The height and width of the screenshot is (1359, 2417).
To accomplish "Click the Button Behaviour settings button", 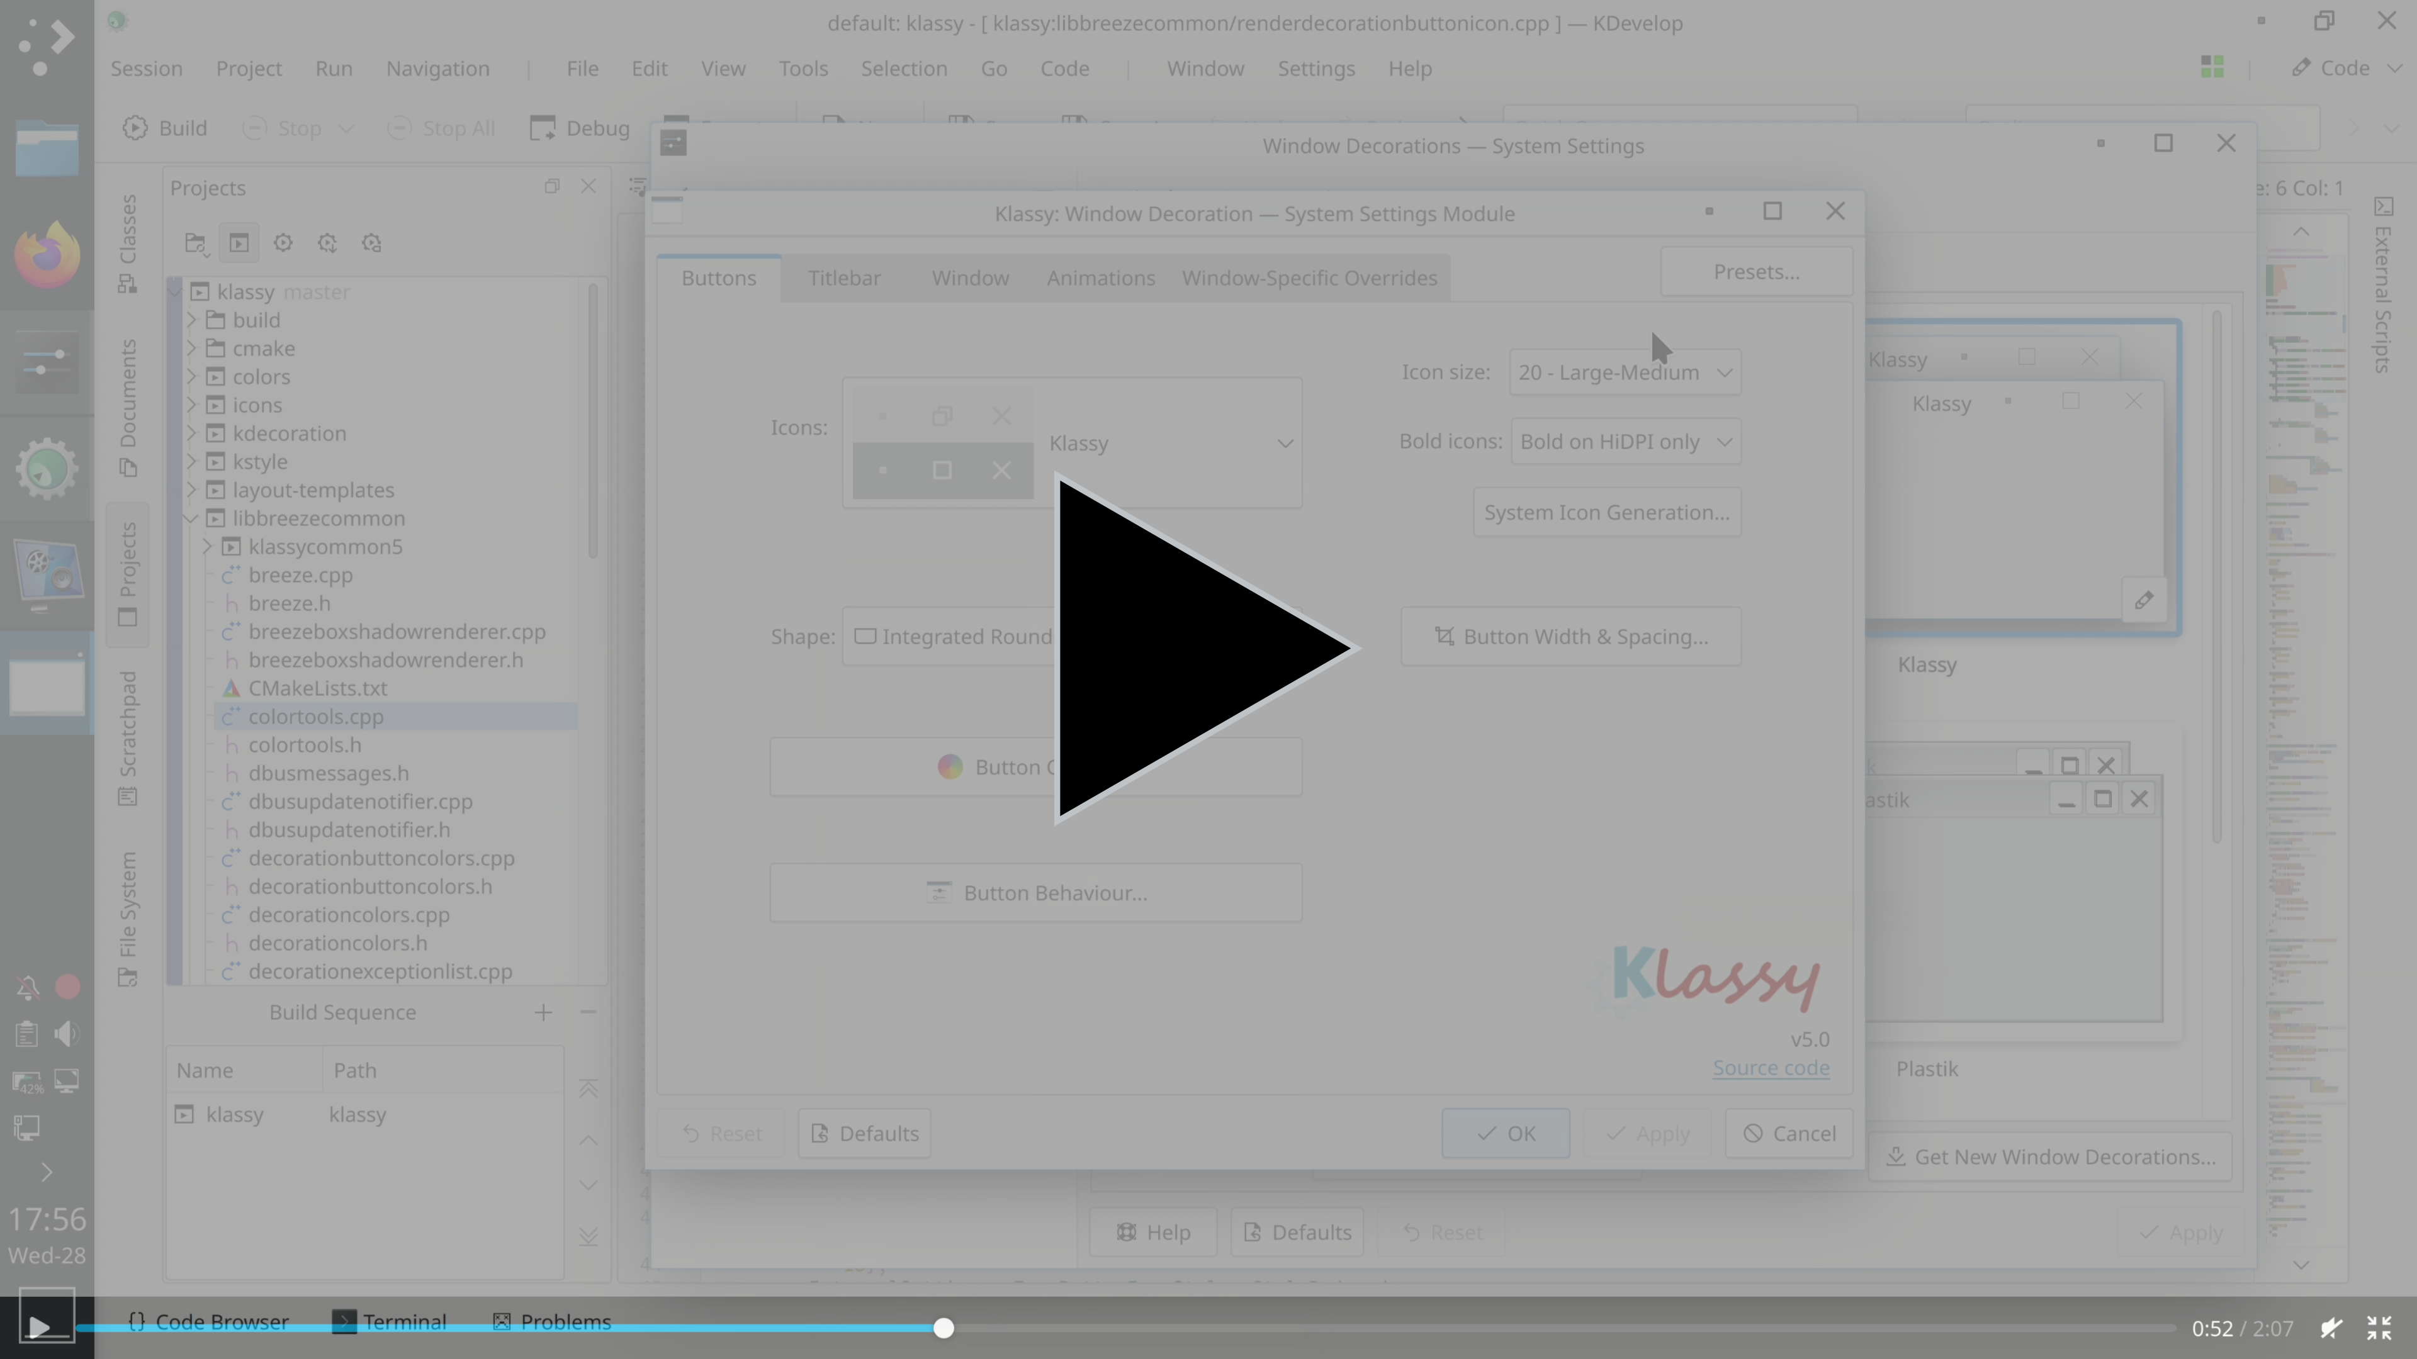I will pyautogui.click(x=1036, y=893).
